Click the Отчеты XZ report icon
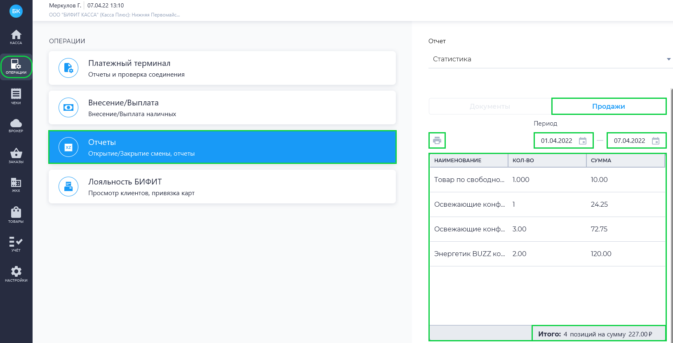This screenshot has height=343, width=673. coord(68,147)
